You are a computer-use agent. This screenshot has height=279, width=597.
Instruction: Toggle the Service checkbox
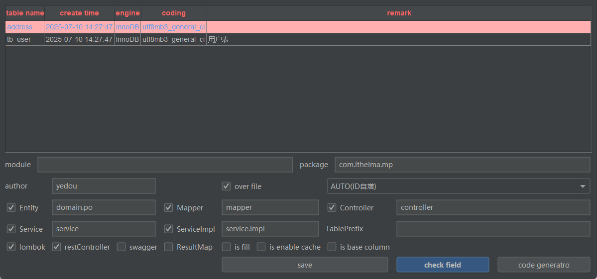11,229
